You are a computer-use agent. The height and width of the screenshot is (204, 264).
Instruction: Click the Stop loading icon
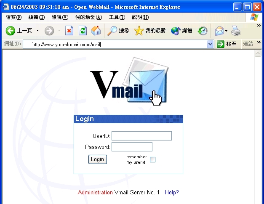click(x=69, y=31)
